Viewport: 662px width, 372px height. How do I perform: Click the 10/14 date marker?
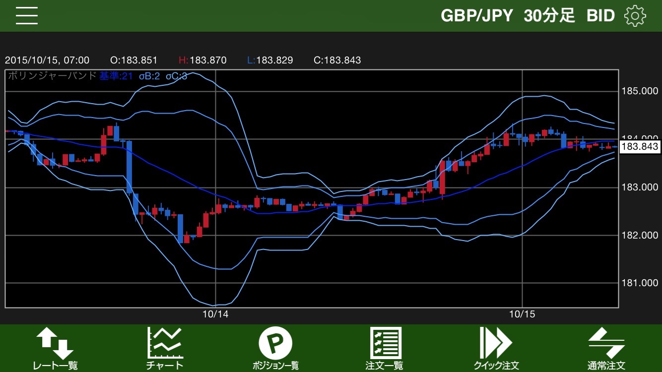coord(215,314)
